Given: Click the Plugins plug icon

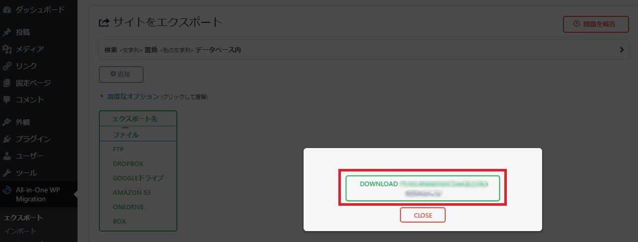Looking at the screenshot, I should [x=7, y=139].
